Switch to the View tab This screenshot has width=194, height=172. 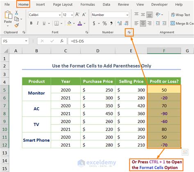(x=140, y=5)
